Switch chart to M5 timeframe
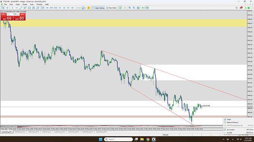Screen dimensions: 254x142 pyautogui.click(x=47, y=8)
